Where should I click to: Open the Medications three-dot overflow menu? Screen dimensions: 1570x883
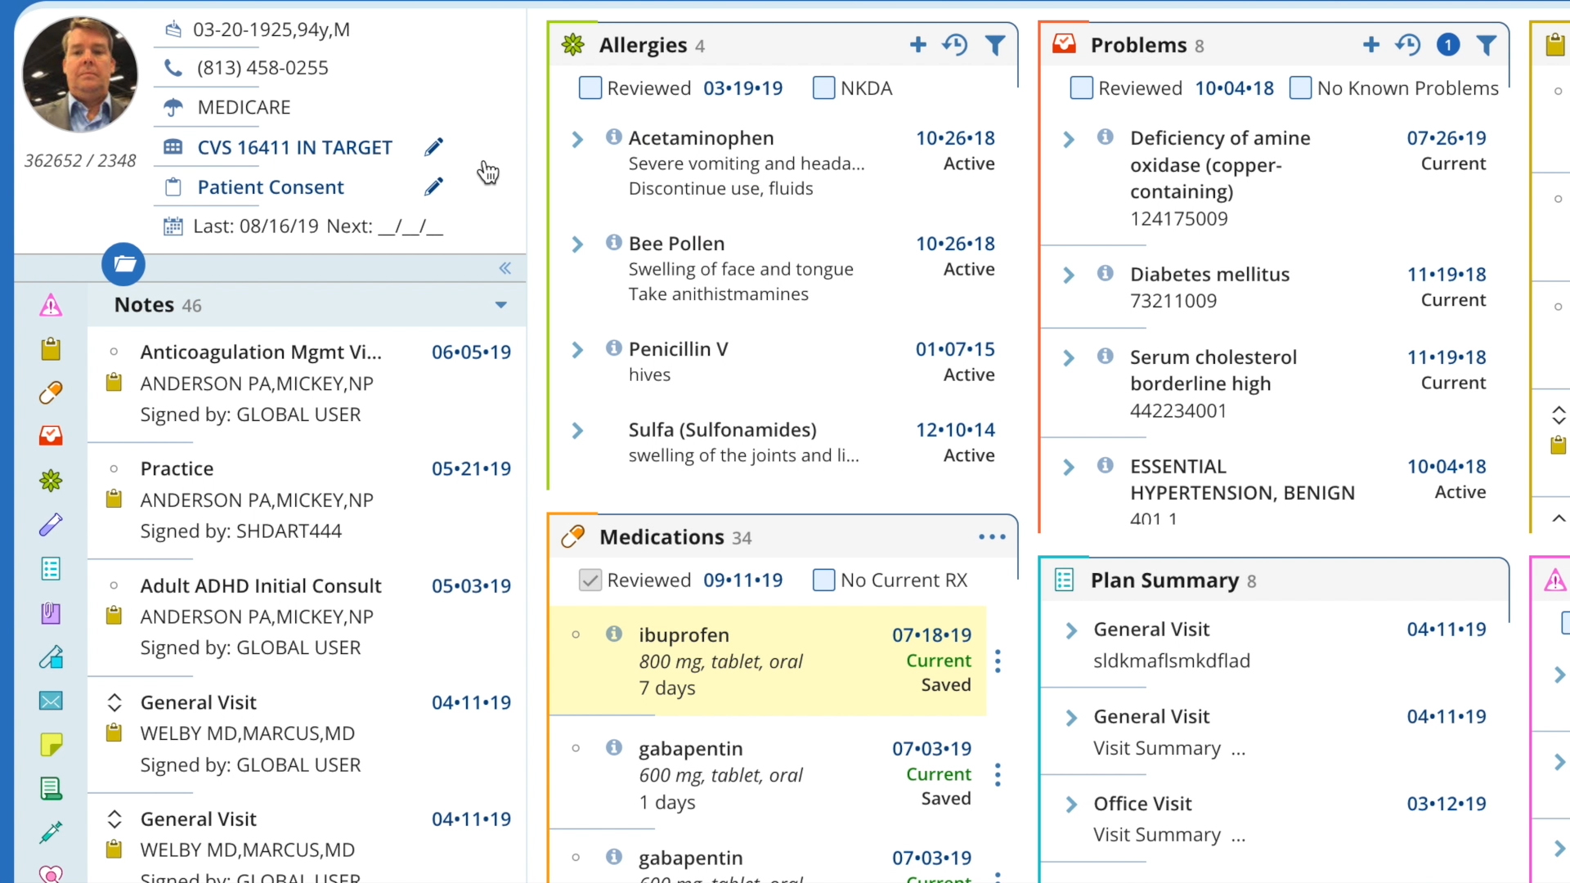[x=990, y=537]
